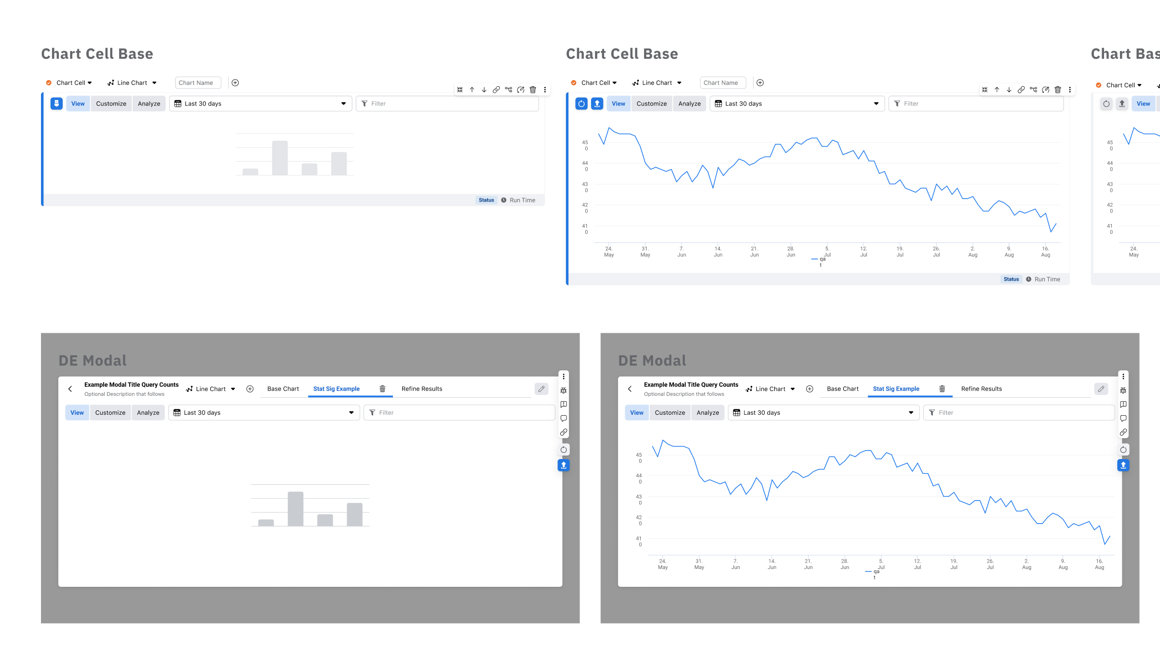The width and height of the screenshot is (1160, 650).
Task: Click the back chevron in the modal header
Action: tap(70, 389)
